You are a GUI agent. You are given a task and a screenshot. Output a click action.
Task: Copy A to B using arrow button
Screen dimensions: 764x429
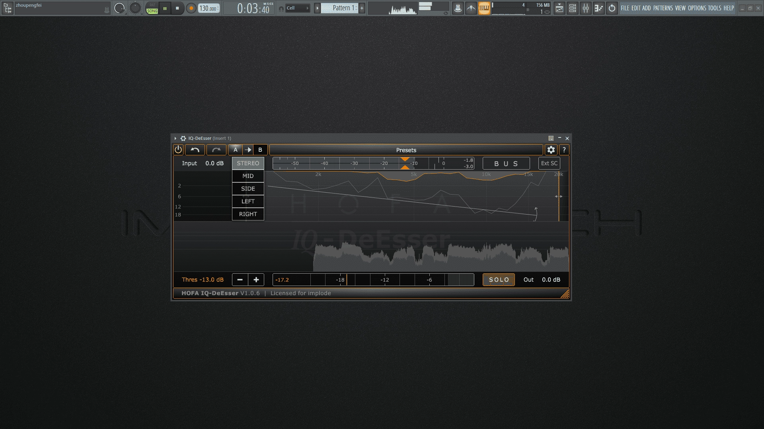[248, 150]
